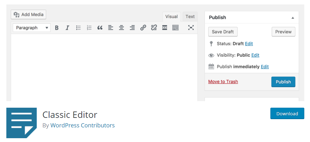Insert Read More tag
Viewport: 310px width, 142px height.
coord(165,28)
